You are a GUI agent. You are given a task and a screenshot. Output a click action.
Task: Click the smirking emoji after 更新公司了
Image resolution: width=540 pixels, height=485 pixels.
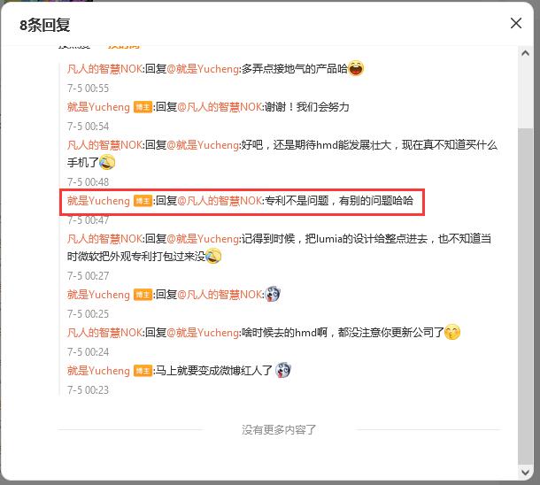click(452, 332)
